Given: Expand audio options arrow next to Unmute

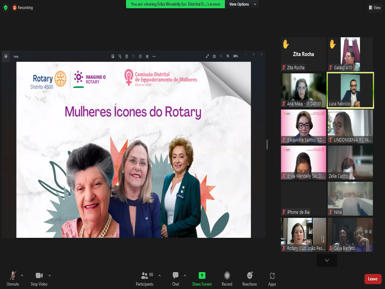Looking at the screenshot, I should coord(22,275).
